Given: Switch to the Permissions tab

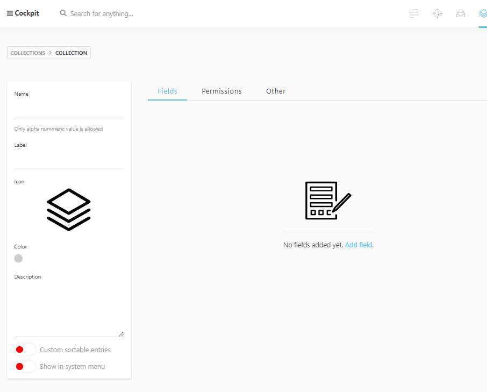Looking at the screenshot, I should click(x=221, y=91).
